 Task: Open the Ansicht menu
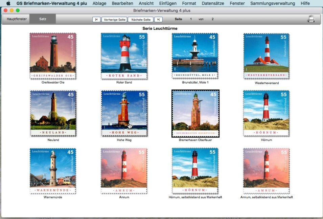[146, 3]
